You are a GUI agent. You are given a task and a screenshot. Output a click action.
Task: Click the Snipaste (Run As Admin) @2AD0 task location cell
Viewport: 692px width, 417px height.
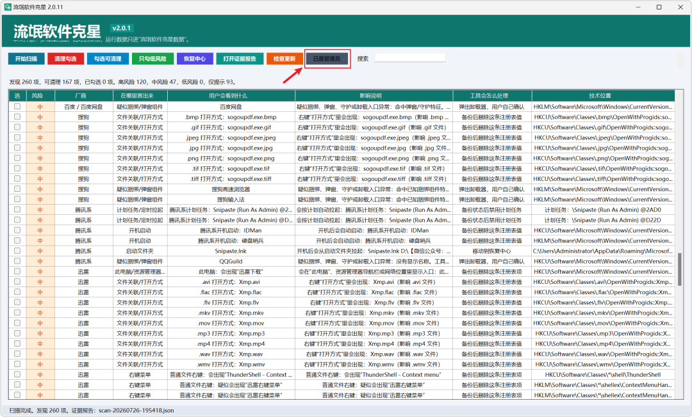pos(604,210)
